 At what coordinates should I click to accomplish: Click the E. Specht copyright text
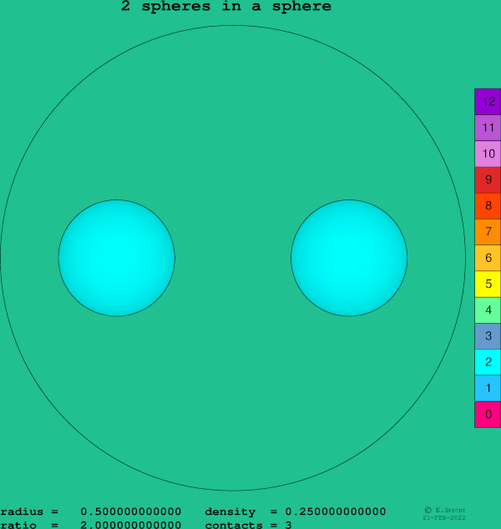click(x=445, y=510)
